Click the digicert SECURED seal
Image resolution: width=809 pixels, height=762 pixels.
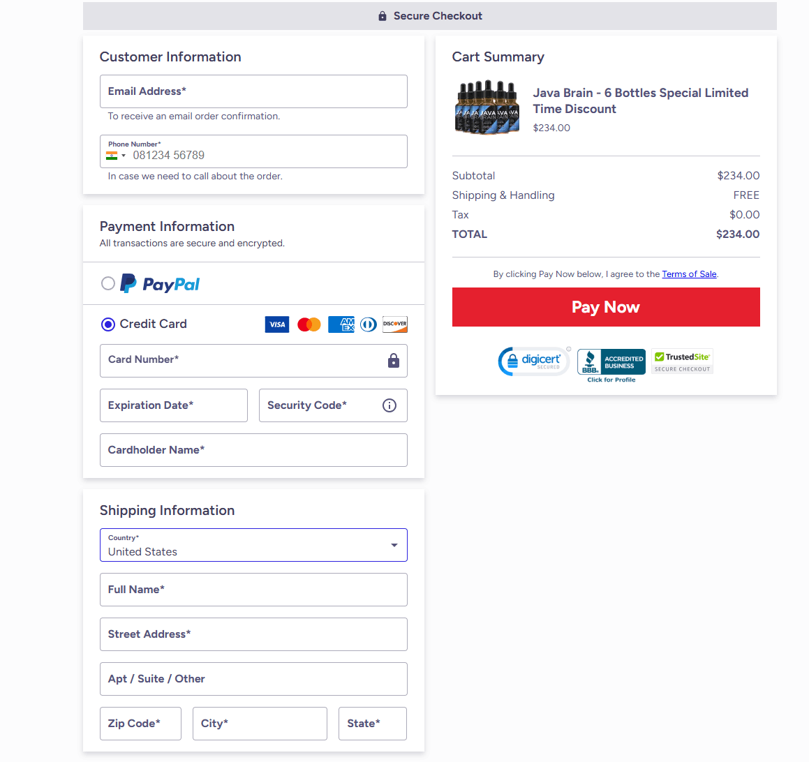533,361
